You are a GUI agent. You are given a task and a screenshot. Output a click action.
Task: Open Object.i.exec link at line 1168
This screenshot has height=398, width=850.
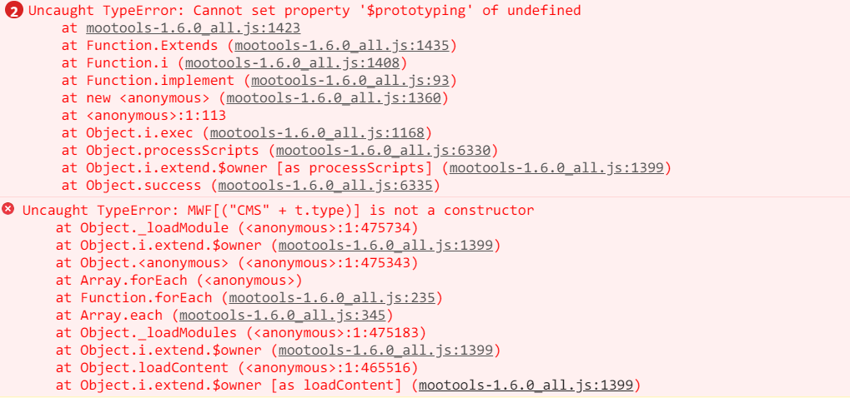317,132
